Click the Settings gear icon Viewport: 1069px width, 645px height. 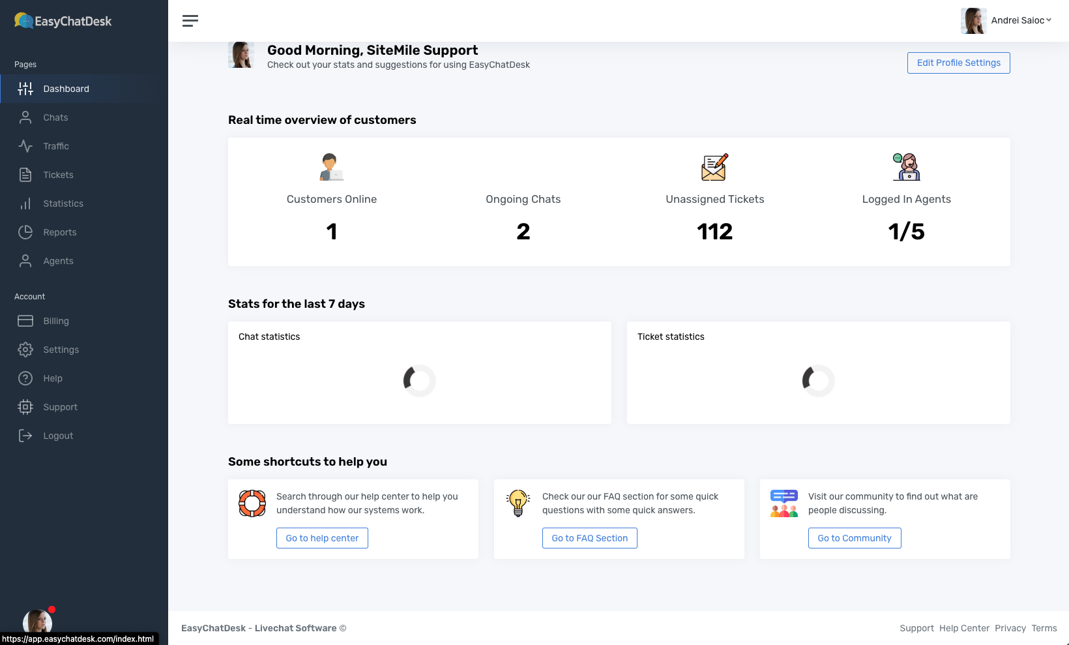pyautogui.click(x=25, y=350)
